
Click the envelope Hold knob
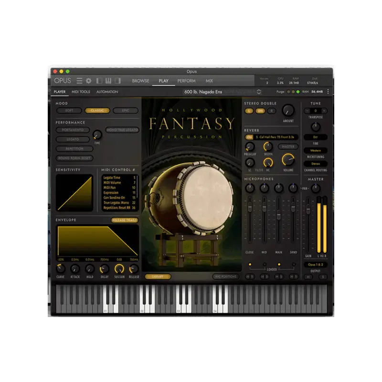tap(90, 269)
